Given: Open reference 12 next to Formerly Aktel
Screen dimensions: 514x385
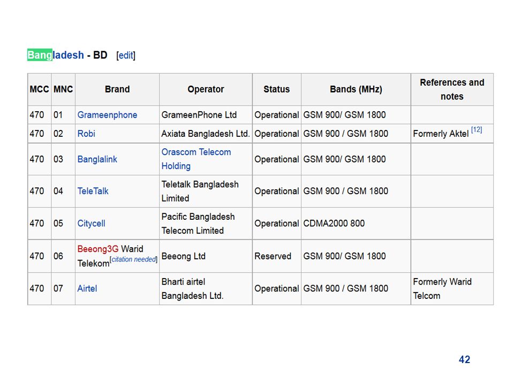Looking at the screenshot, I should coord(477,129).
